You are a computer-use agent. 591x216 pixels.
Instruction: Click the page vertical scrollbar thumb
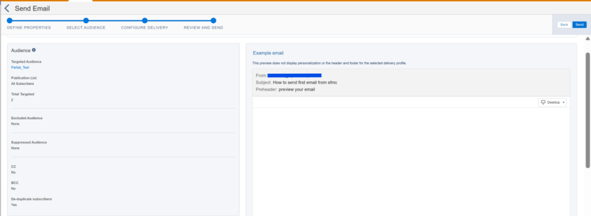click(587, 110)
